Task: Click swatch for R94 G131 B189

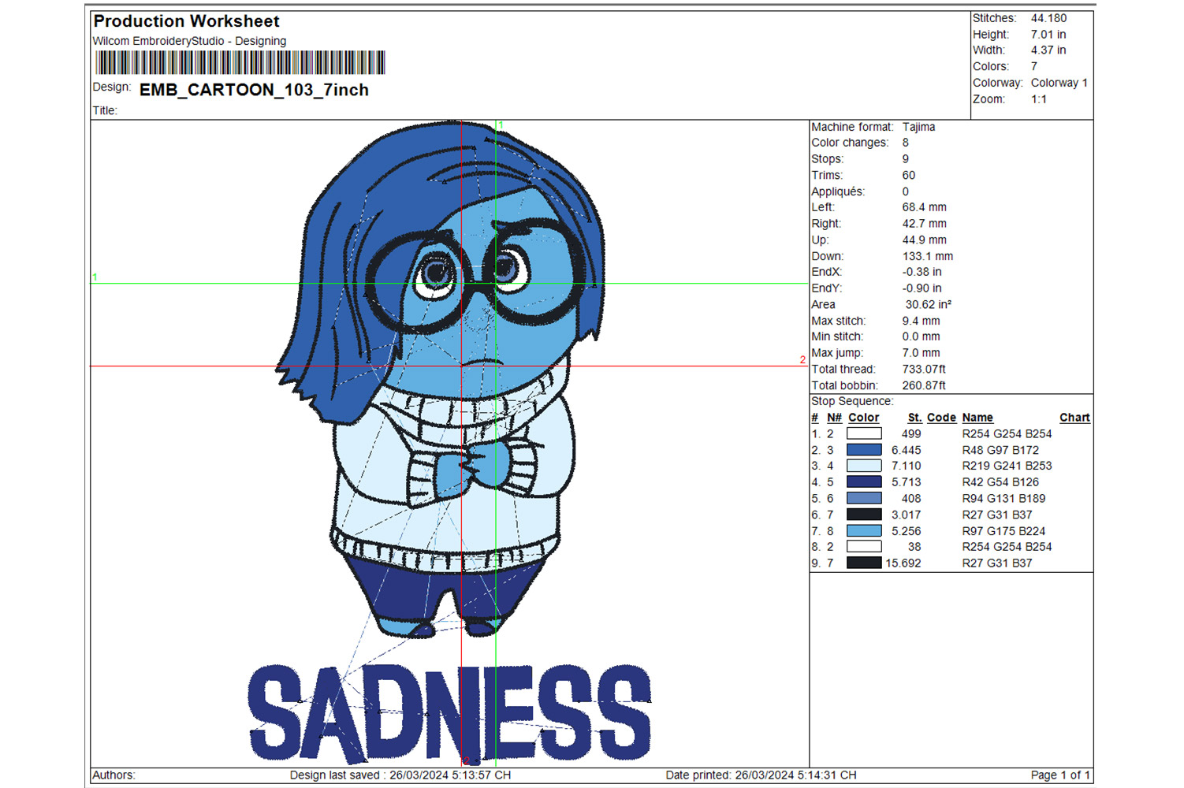Action: click(x=864, y=498)
